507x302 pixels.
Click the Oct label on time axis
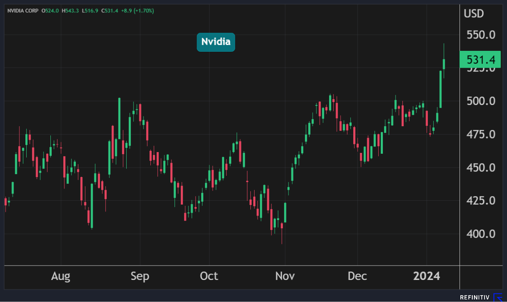(209, 276)
